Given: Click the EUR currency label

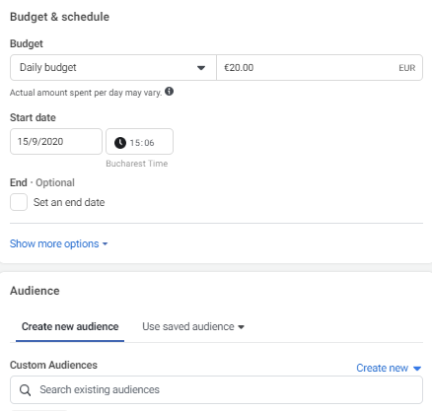Looking at the screenshot, I should 407,68.
